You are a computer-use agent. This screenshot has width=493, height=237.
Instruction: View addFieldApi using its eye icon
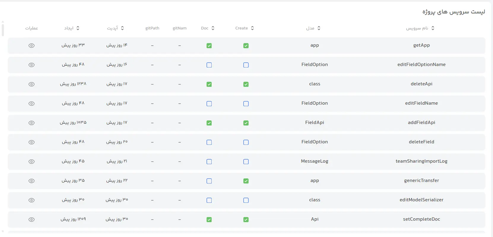click(x=31, y=123)
